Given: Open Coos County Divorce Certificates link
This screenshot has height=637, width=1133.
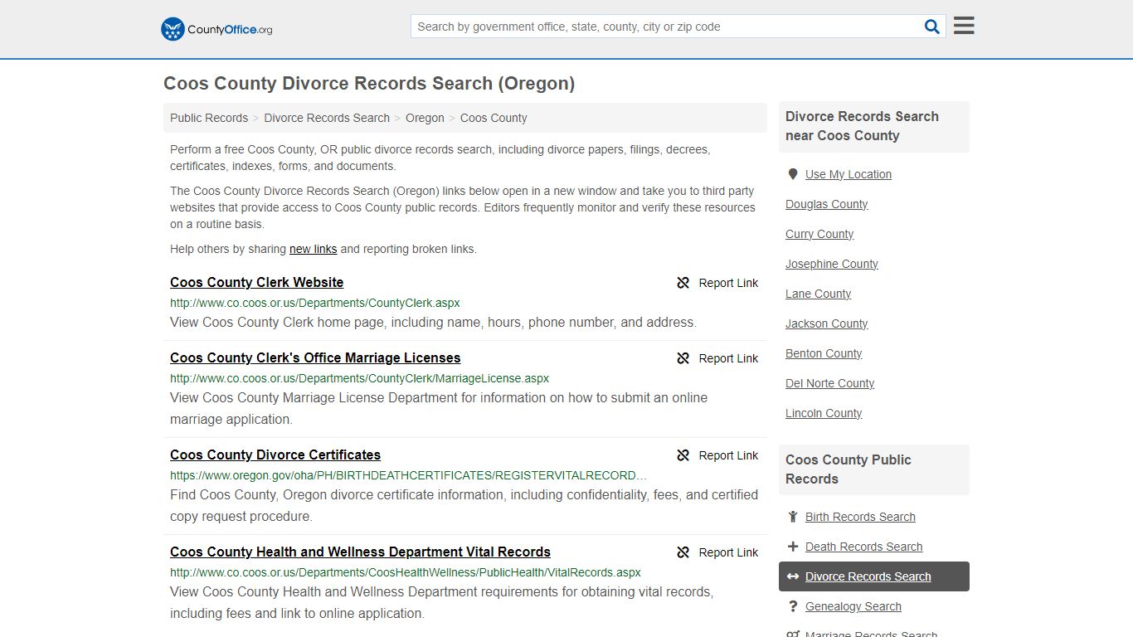Looking at the screenshot, I should click(x=275, y=455).
